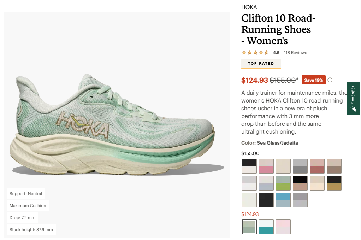Click the Stack height 37.6 mm tag

point(31,230)
